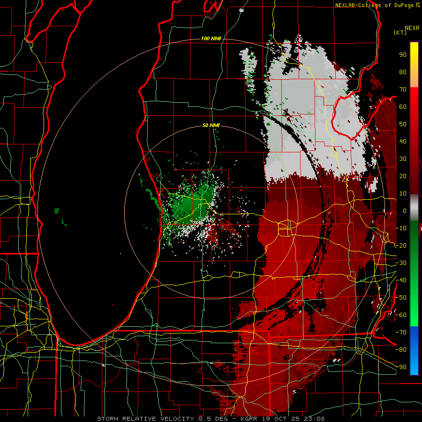Image resolution: width=422 pixels, height=422 pixels.
Task: Click the -50 value on the velocity scale
Action: 401,297
